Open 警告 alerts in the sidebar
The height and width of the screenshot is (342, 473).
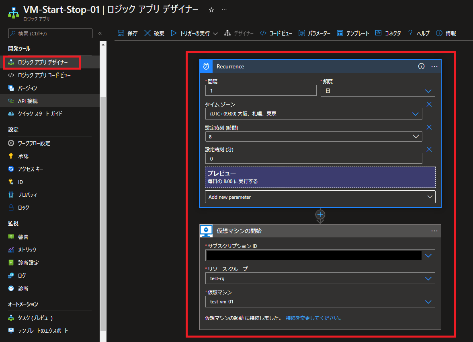50,237
